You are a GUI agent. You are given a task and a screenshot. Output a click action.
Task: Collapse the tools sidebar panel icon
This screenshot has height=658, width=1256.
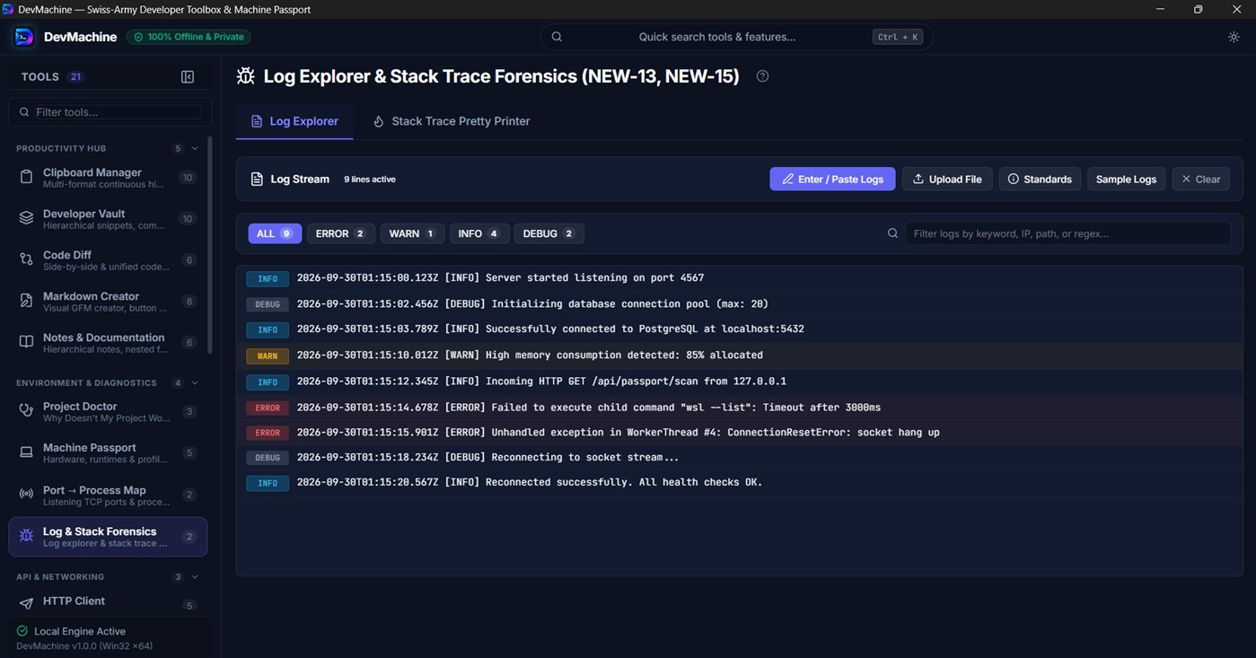188,77
